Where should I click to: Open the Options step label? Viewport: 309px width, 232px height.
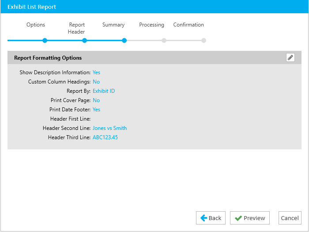pyautogui.click(x=36, y=25)
